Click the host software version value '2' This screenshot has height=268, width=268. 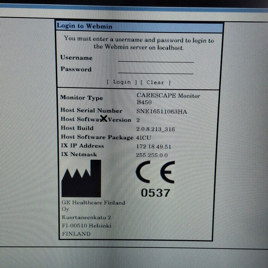(x=138, y=120)
